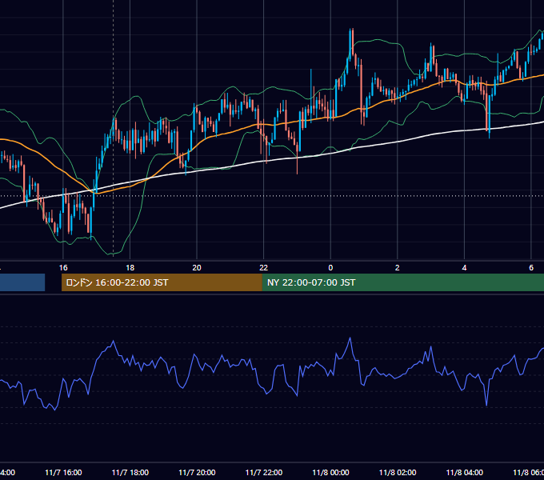The image size is (544, 480).
Task: Click the 0 hour label on price chart axis
Action: tap(330, 268)
